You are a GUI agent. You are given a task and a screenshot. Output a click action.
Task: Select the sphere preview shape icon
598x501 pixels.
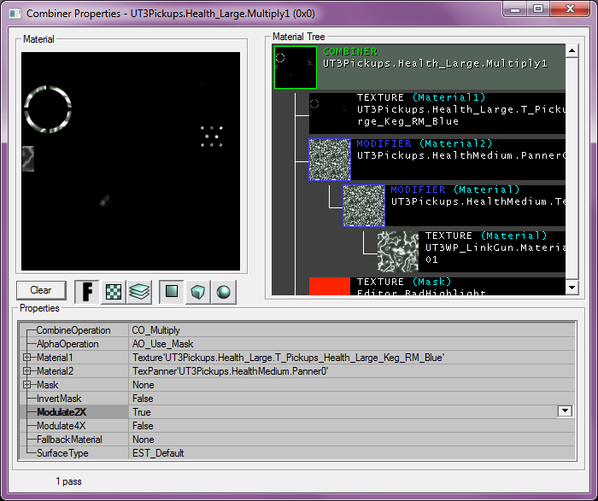point(223,292)
